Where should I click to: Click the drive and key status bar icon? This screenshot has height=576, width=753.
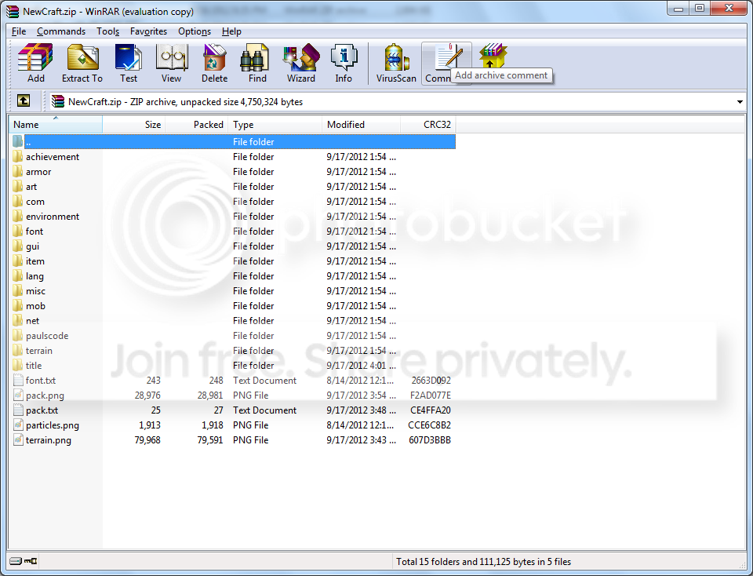(24, 561)
